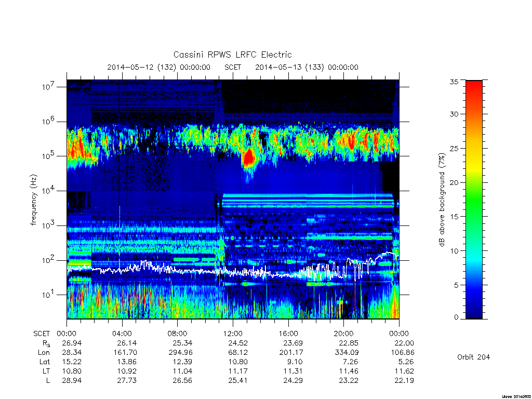
Task: Click the large red burst near 13:00
Action: coord(250,158)
